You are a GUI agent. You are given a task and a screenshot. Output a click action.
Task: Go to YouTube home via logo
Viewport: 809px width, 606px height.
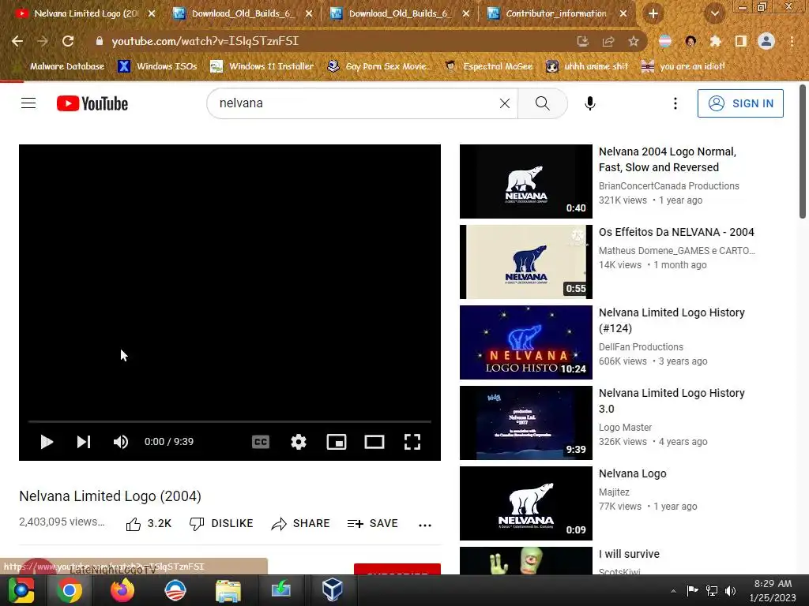point(92,103)
